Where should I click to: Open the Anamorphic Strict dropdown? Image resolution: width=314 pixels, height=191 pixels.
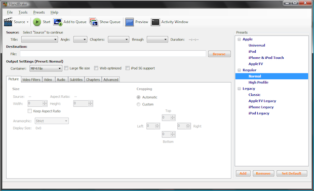(52, 121)
